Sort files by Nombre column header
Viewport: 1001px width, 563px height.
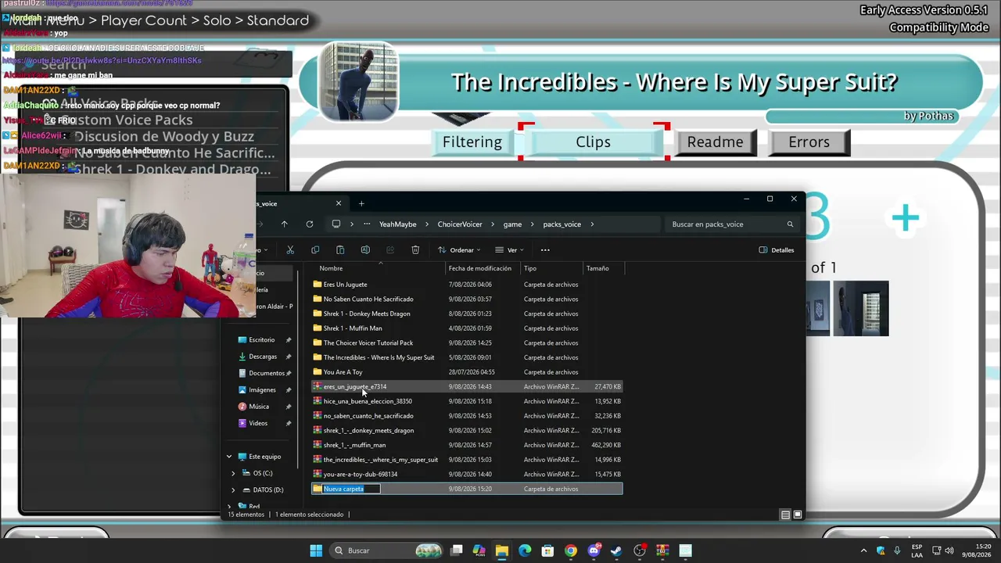379,268
